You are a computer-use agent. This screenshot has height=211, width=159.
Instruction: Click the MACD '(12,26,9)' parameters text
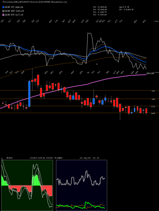[x=34, y=158]
